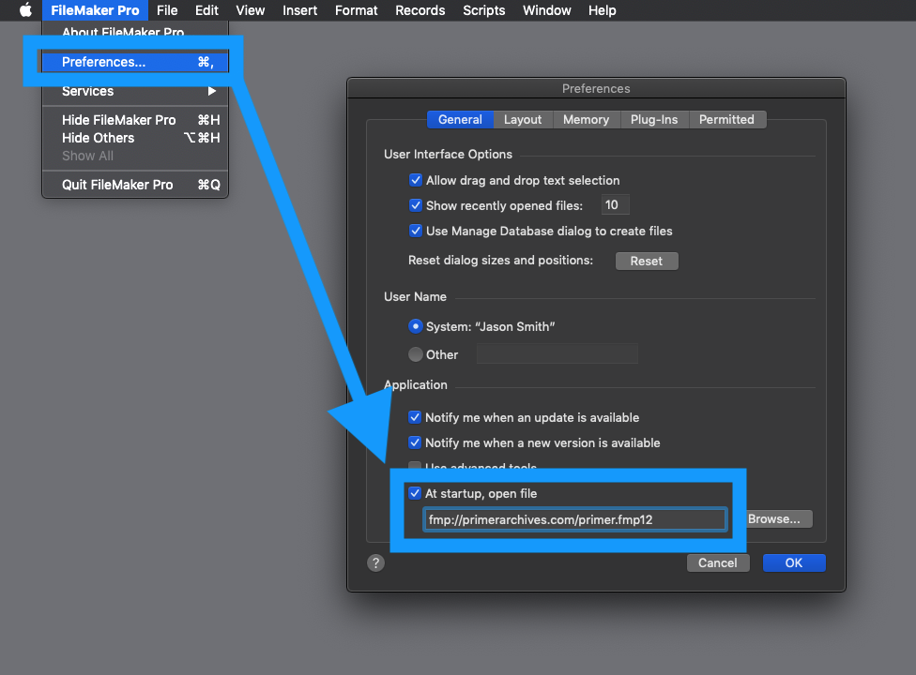
Task: Disable drag and drop text selection
Action: (416, 180)
